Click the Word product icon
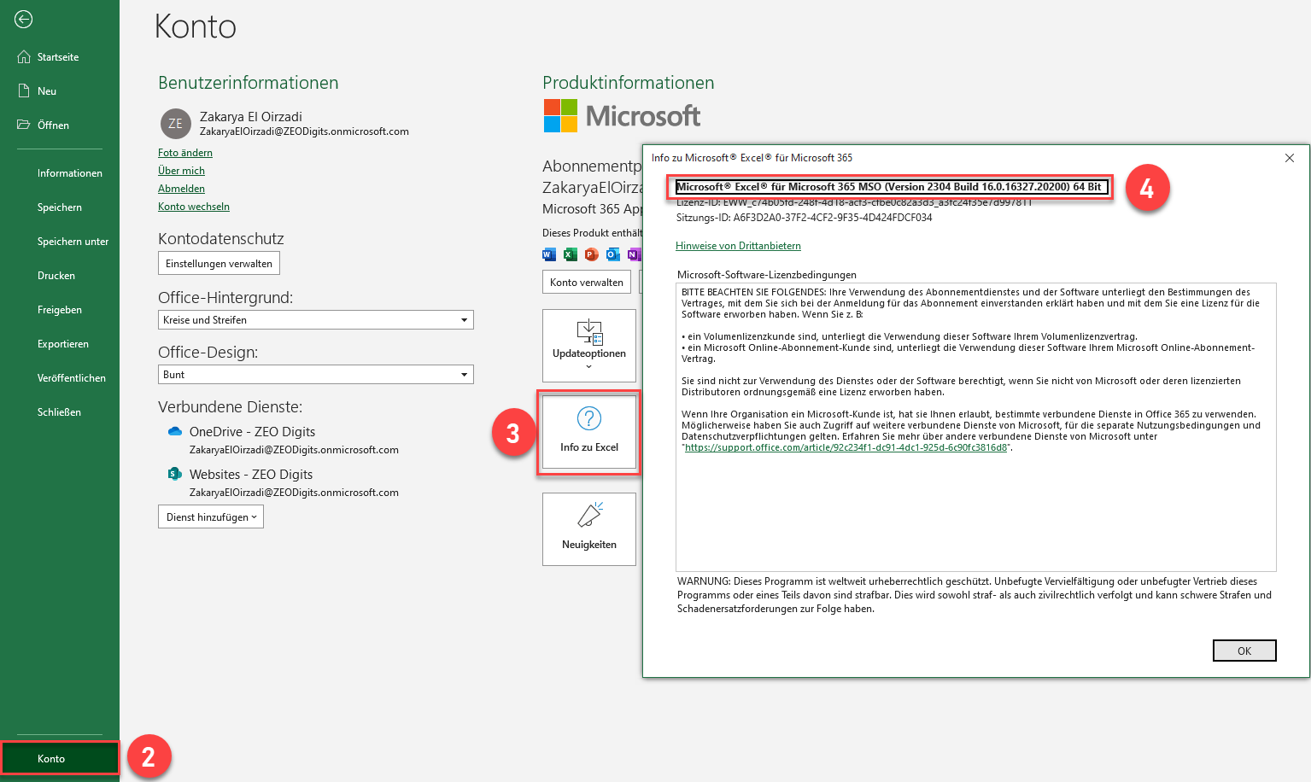 click(549, 254)
